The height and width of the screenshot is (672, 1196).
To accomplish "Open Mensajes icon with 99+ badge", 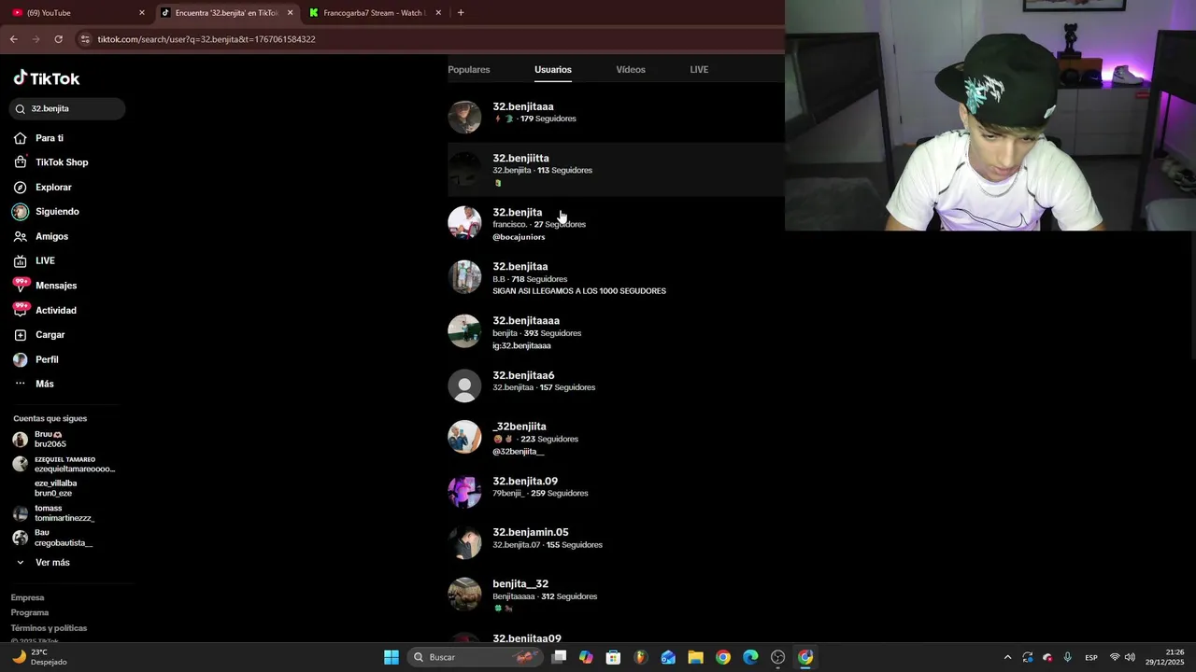I will [x=20, y=285].
